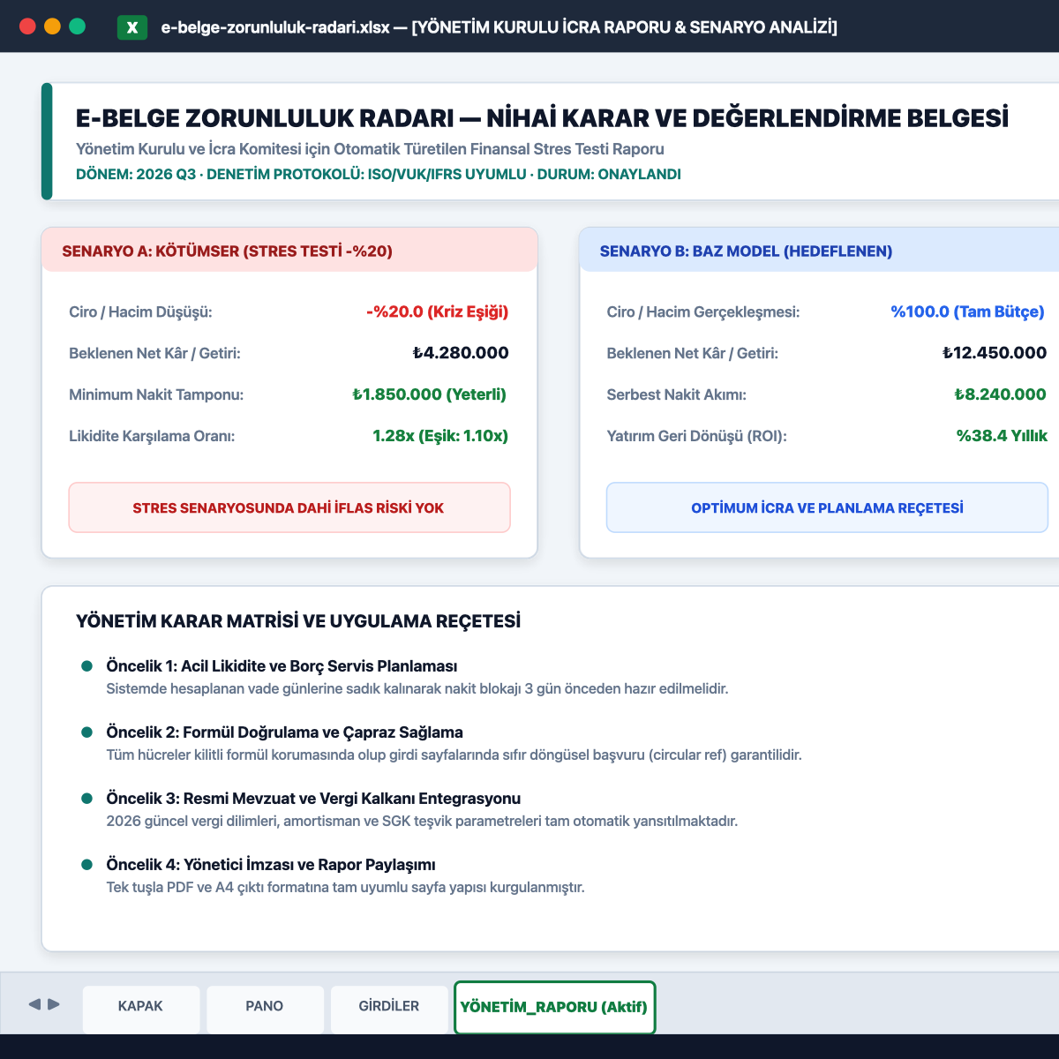
Task: Click the value -%20.0 (Kriz Eşiği)
Action: 438,312
